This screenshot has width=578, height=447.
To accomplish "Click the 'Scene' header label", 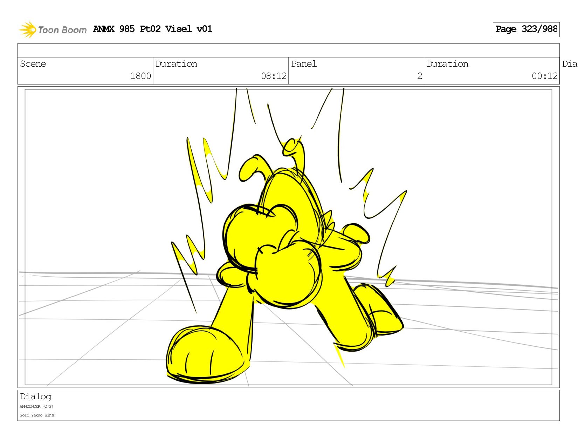I will [33, 64].
